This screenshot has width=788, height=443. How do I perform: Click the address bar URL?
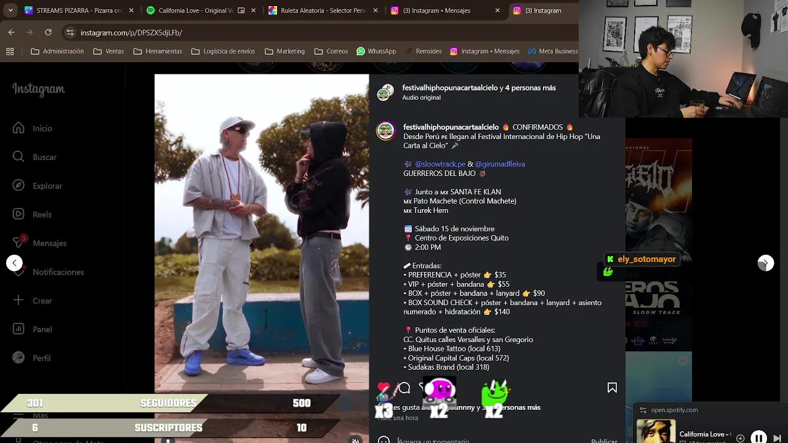131,33
